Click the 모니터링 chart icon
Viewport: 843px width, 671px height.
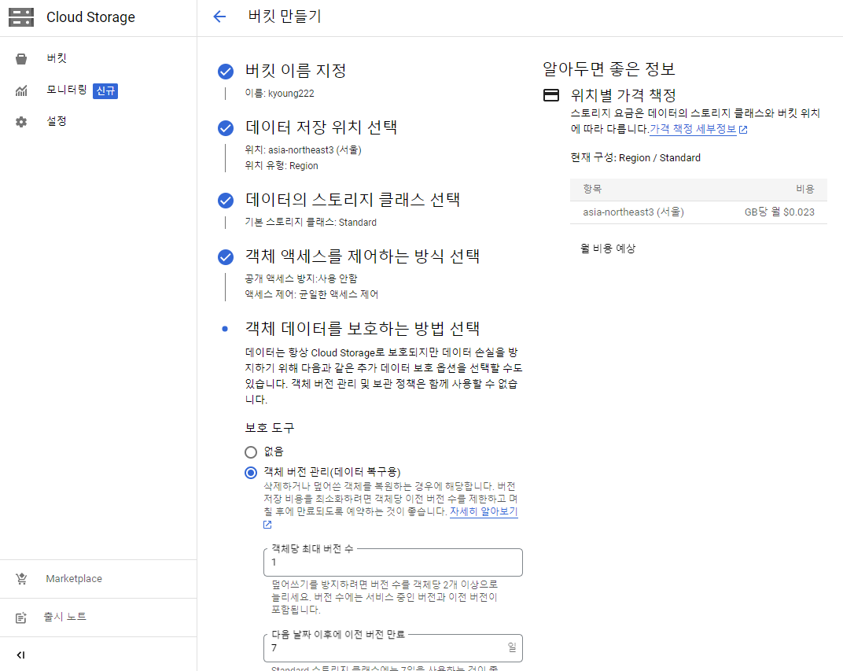pyautogui.click(x=21, y=90)
